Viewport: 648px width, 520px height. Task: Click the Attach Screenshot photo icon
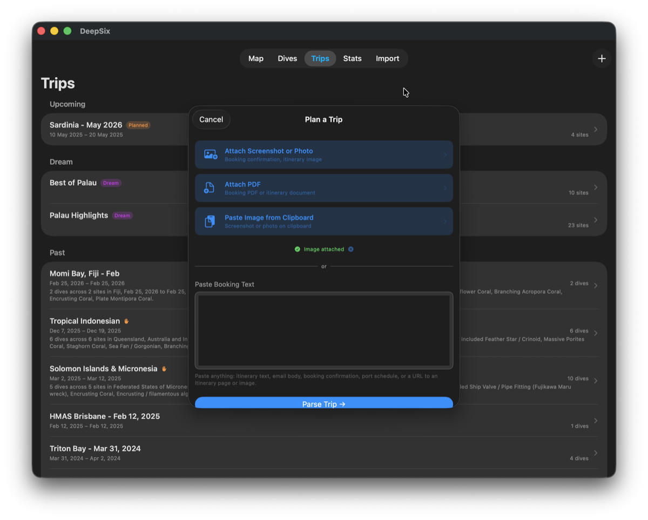point(211,155)
